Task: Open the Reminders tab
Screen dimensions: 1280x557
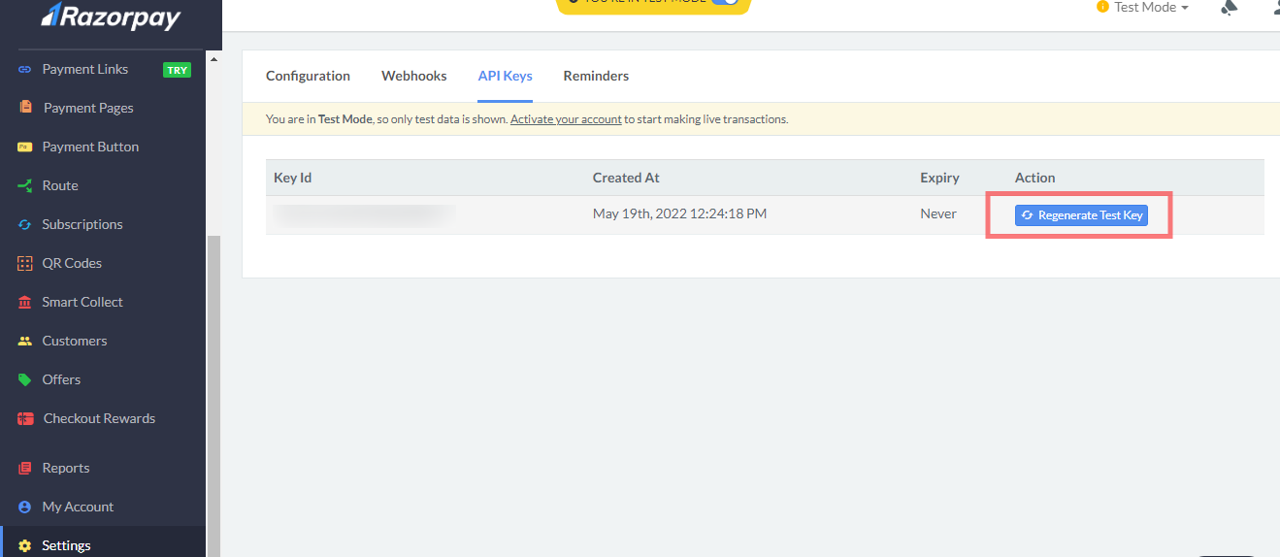Action: click(x=596, y=76)
